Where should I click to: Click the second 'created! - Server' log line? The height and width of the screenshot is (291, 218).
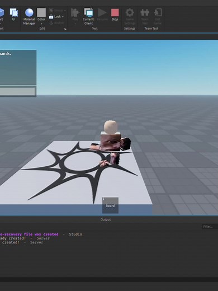[22, 242]
